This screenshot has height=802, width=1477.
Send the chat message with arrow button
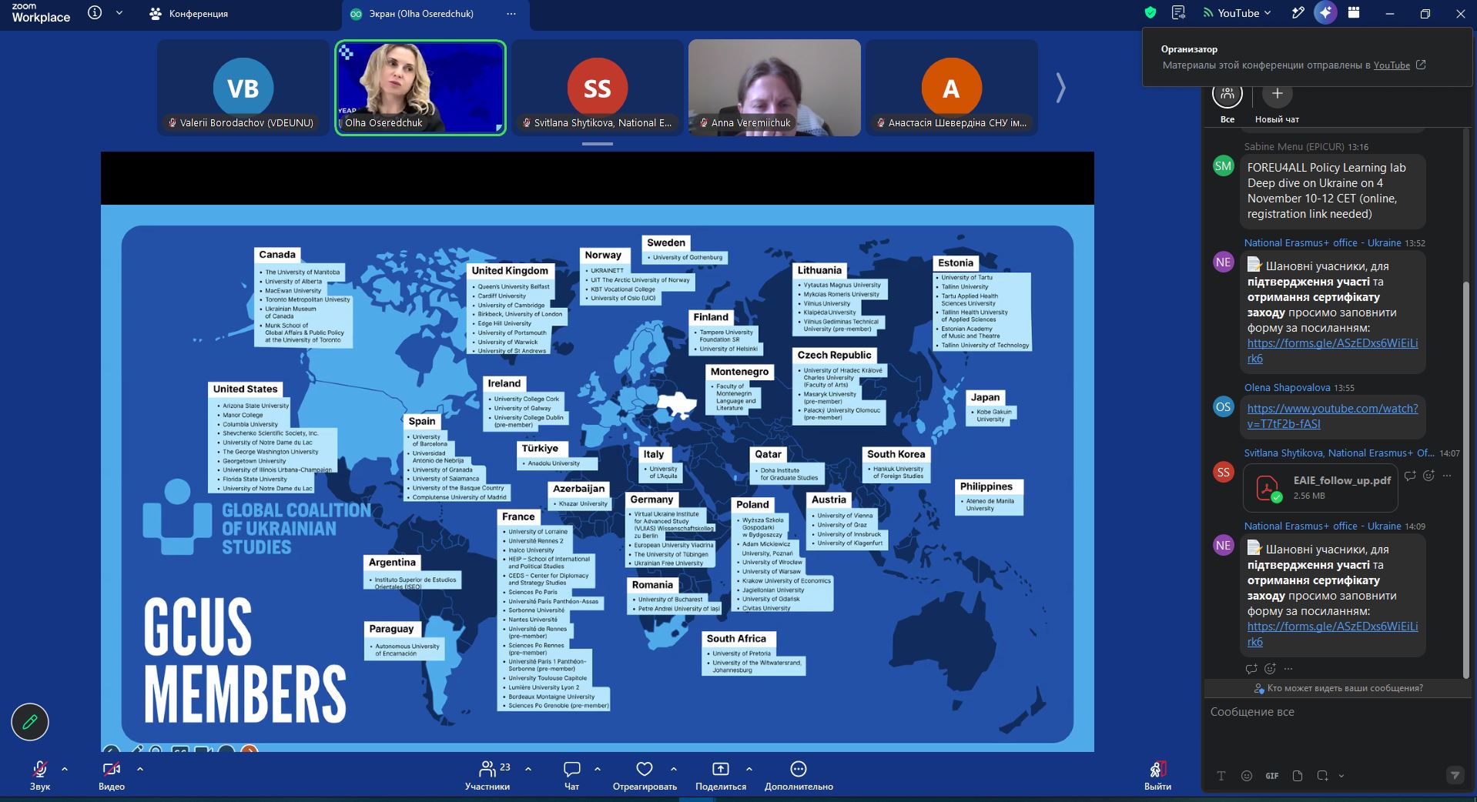click(x=1455, y=775)
